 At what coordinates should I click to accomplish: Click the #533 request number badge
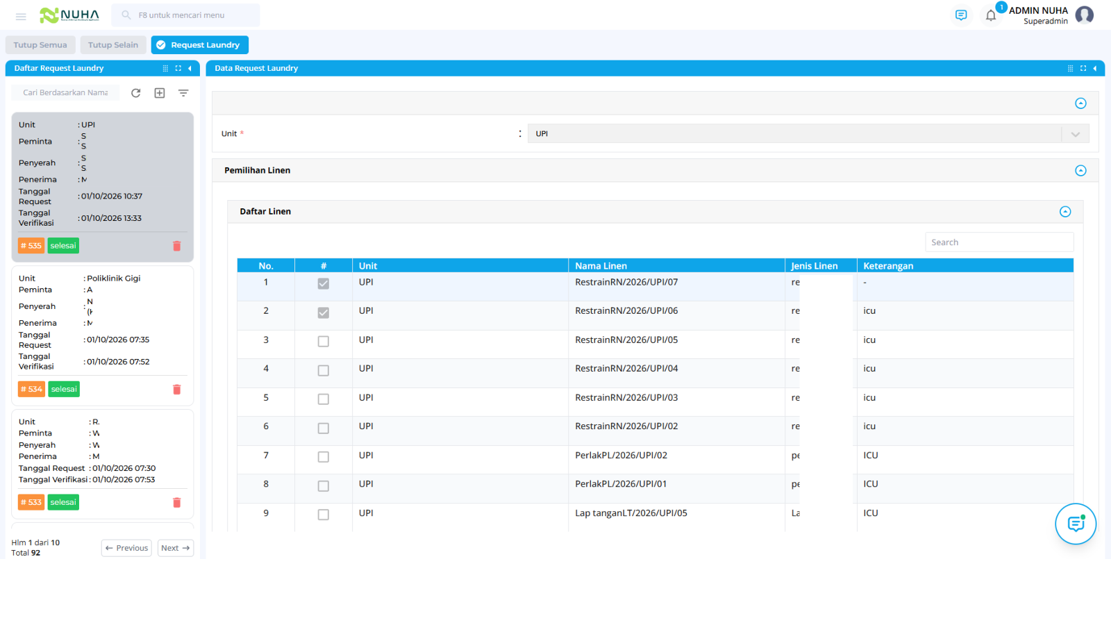pyautogui.click(x=31, y=503)
